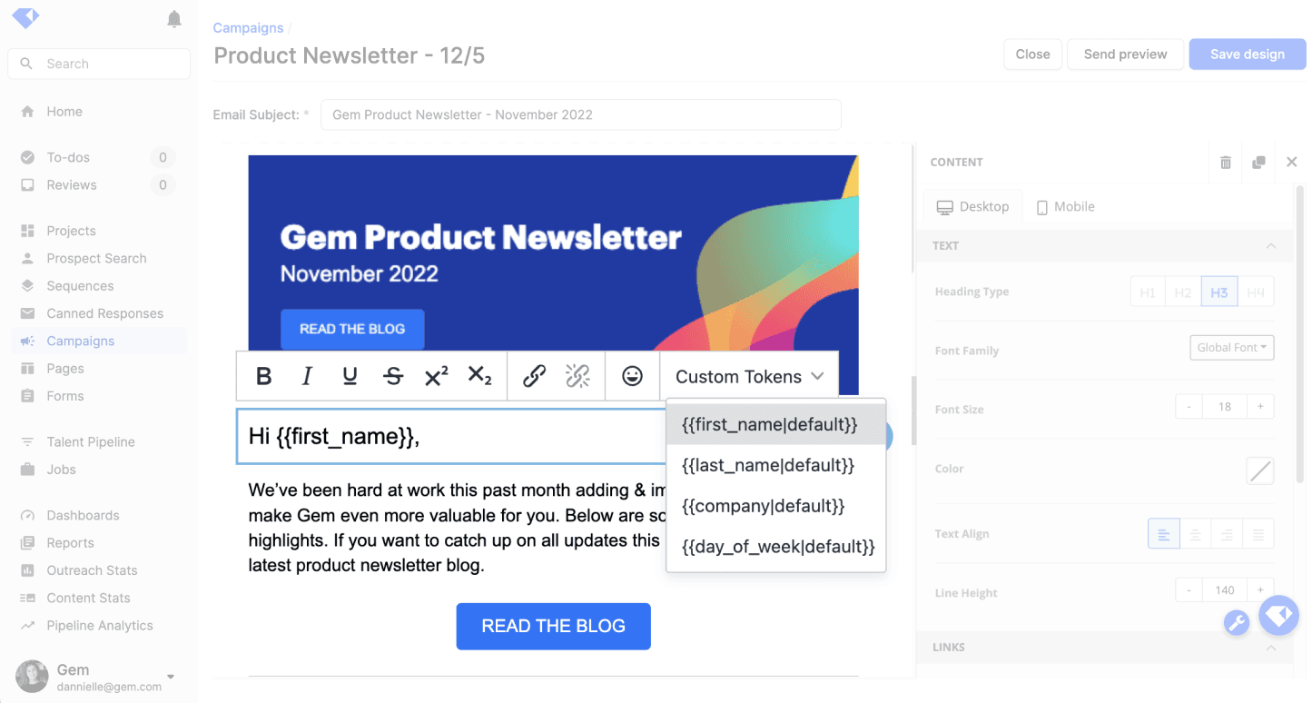Viewport: 1312px width, 703px height.
Task: Collapse the TEXT section chevron
Action: [x=1270, y=246]
